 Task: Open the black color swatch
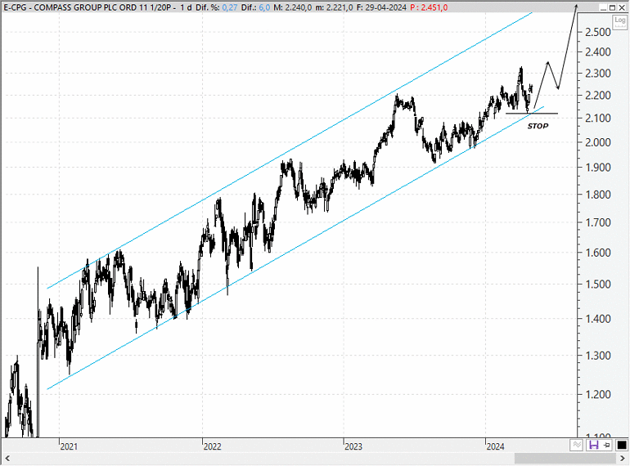[622, 445]
